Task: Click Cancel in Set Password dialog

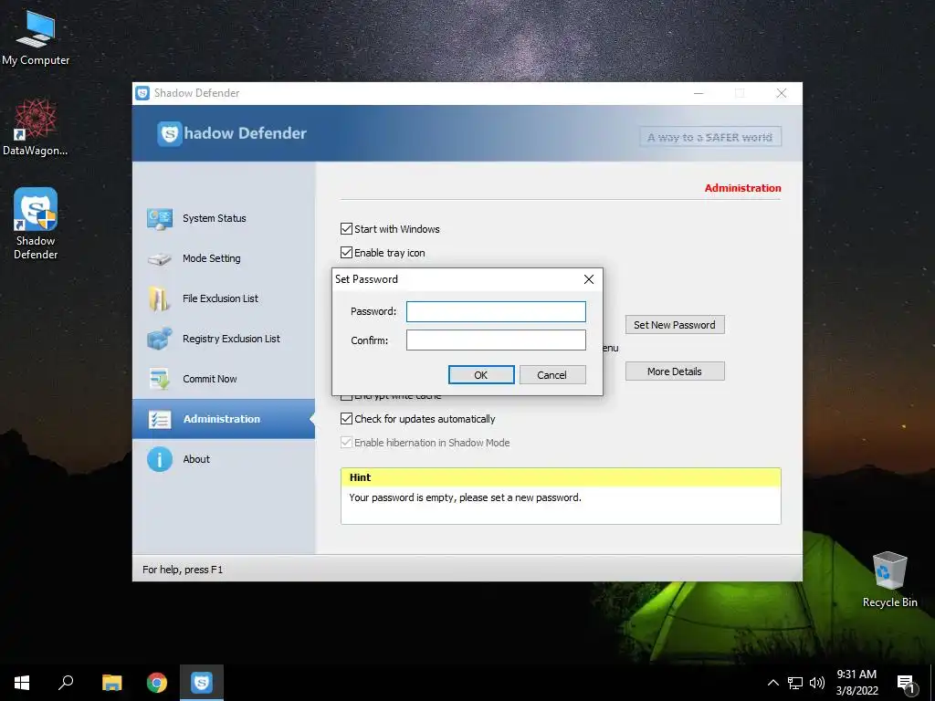Action: coord(552,375)
